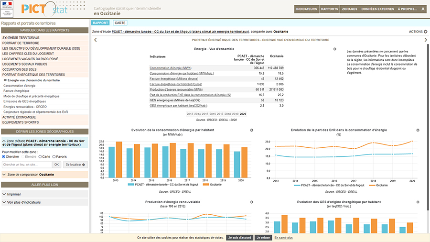Select the Chercher radio option
Image resolution: width=430 pixels, height=242 pixels.
(4, 156)
